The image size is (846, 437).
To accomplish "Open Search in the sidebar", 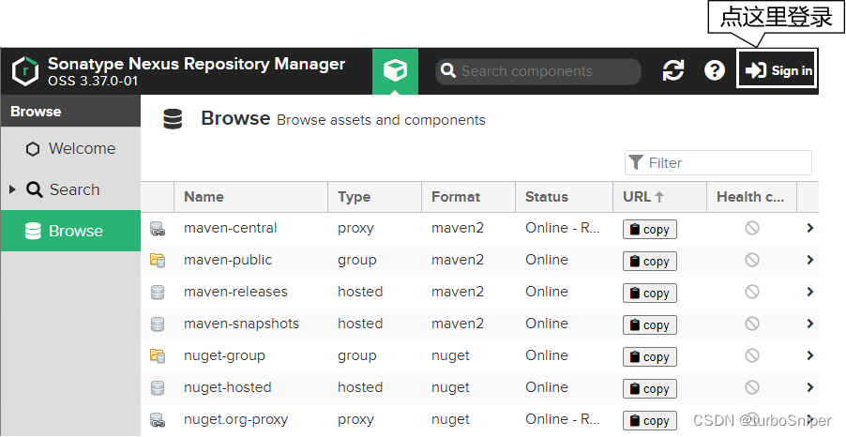I will (x=70, y=190).
